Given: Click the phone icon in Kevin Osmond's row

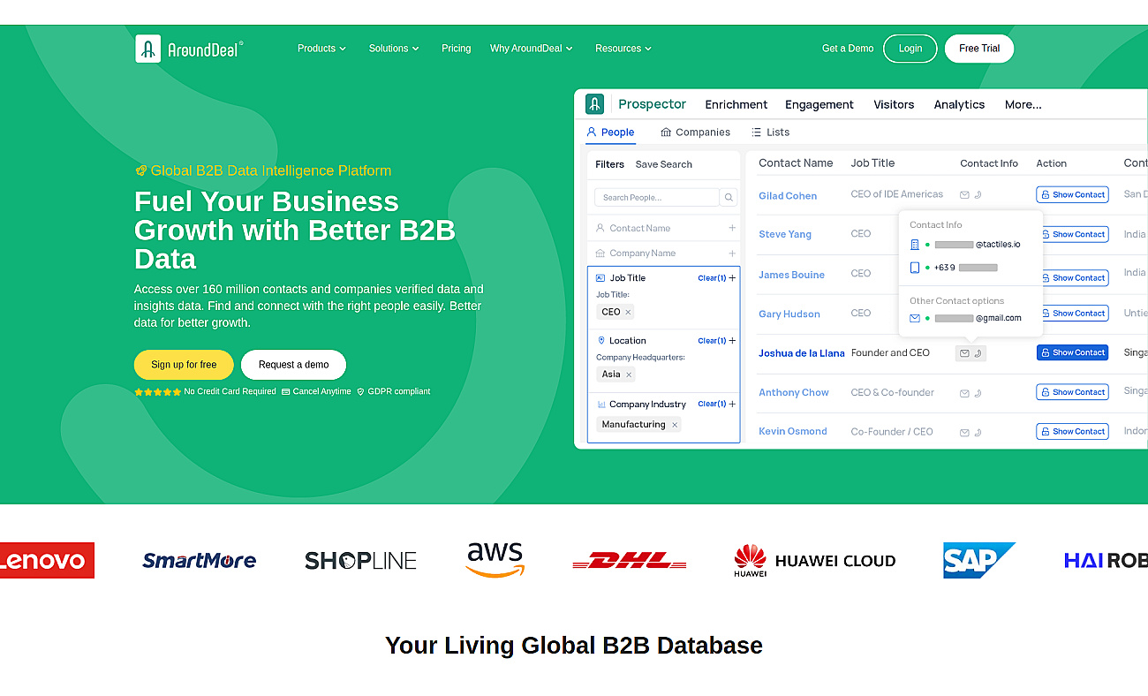Looking at the screenshot, I should click(x=978, y=433).
